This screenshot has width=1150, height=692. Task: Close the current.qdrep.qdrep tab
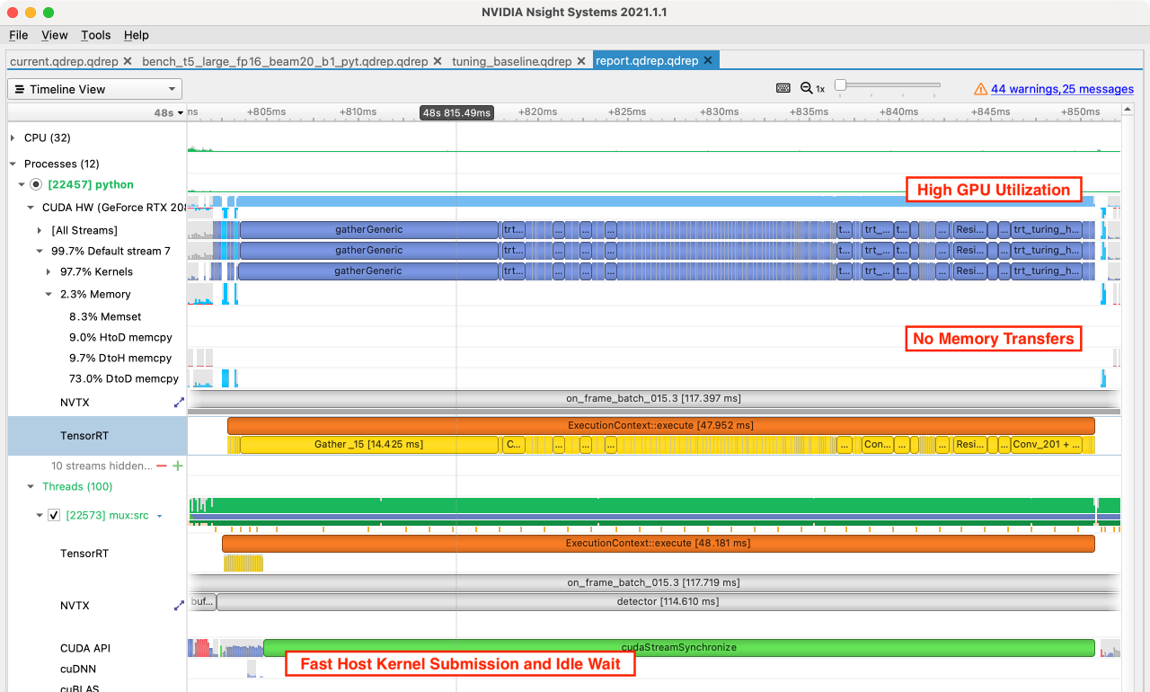(128, 61)
